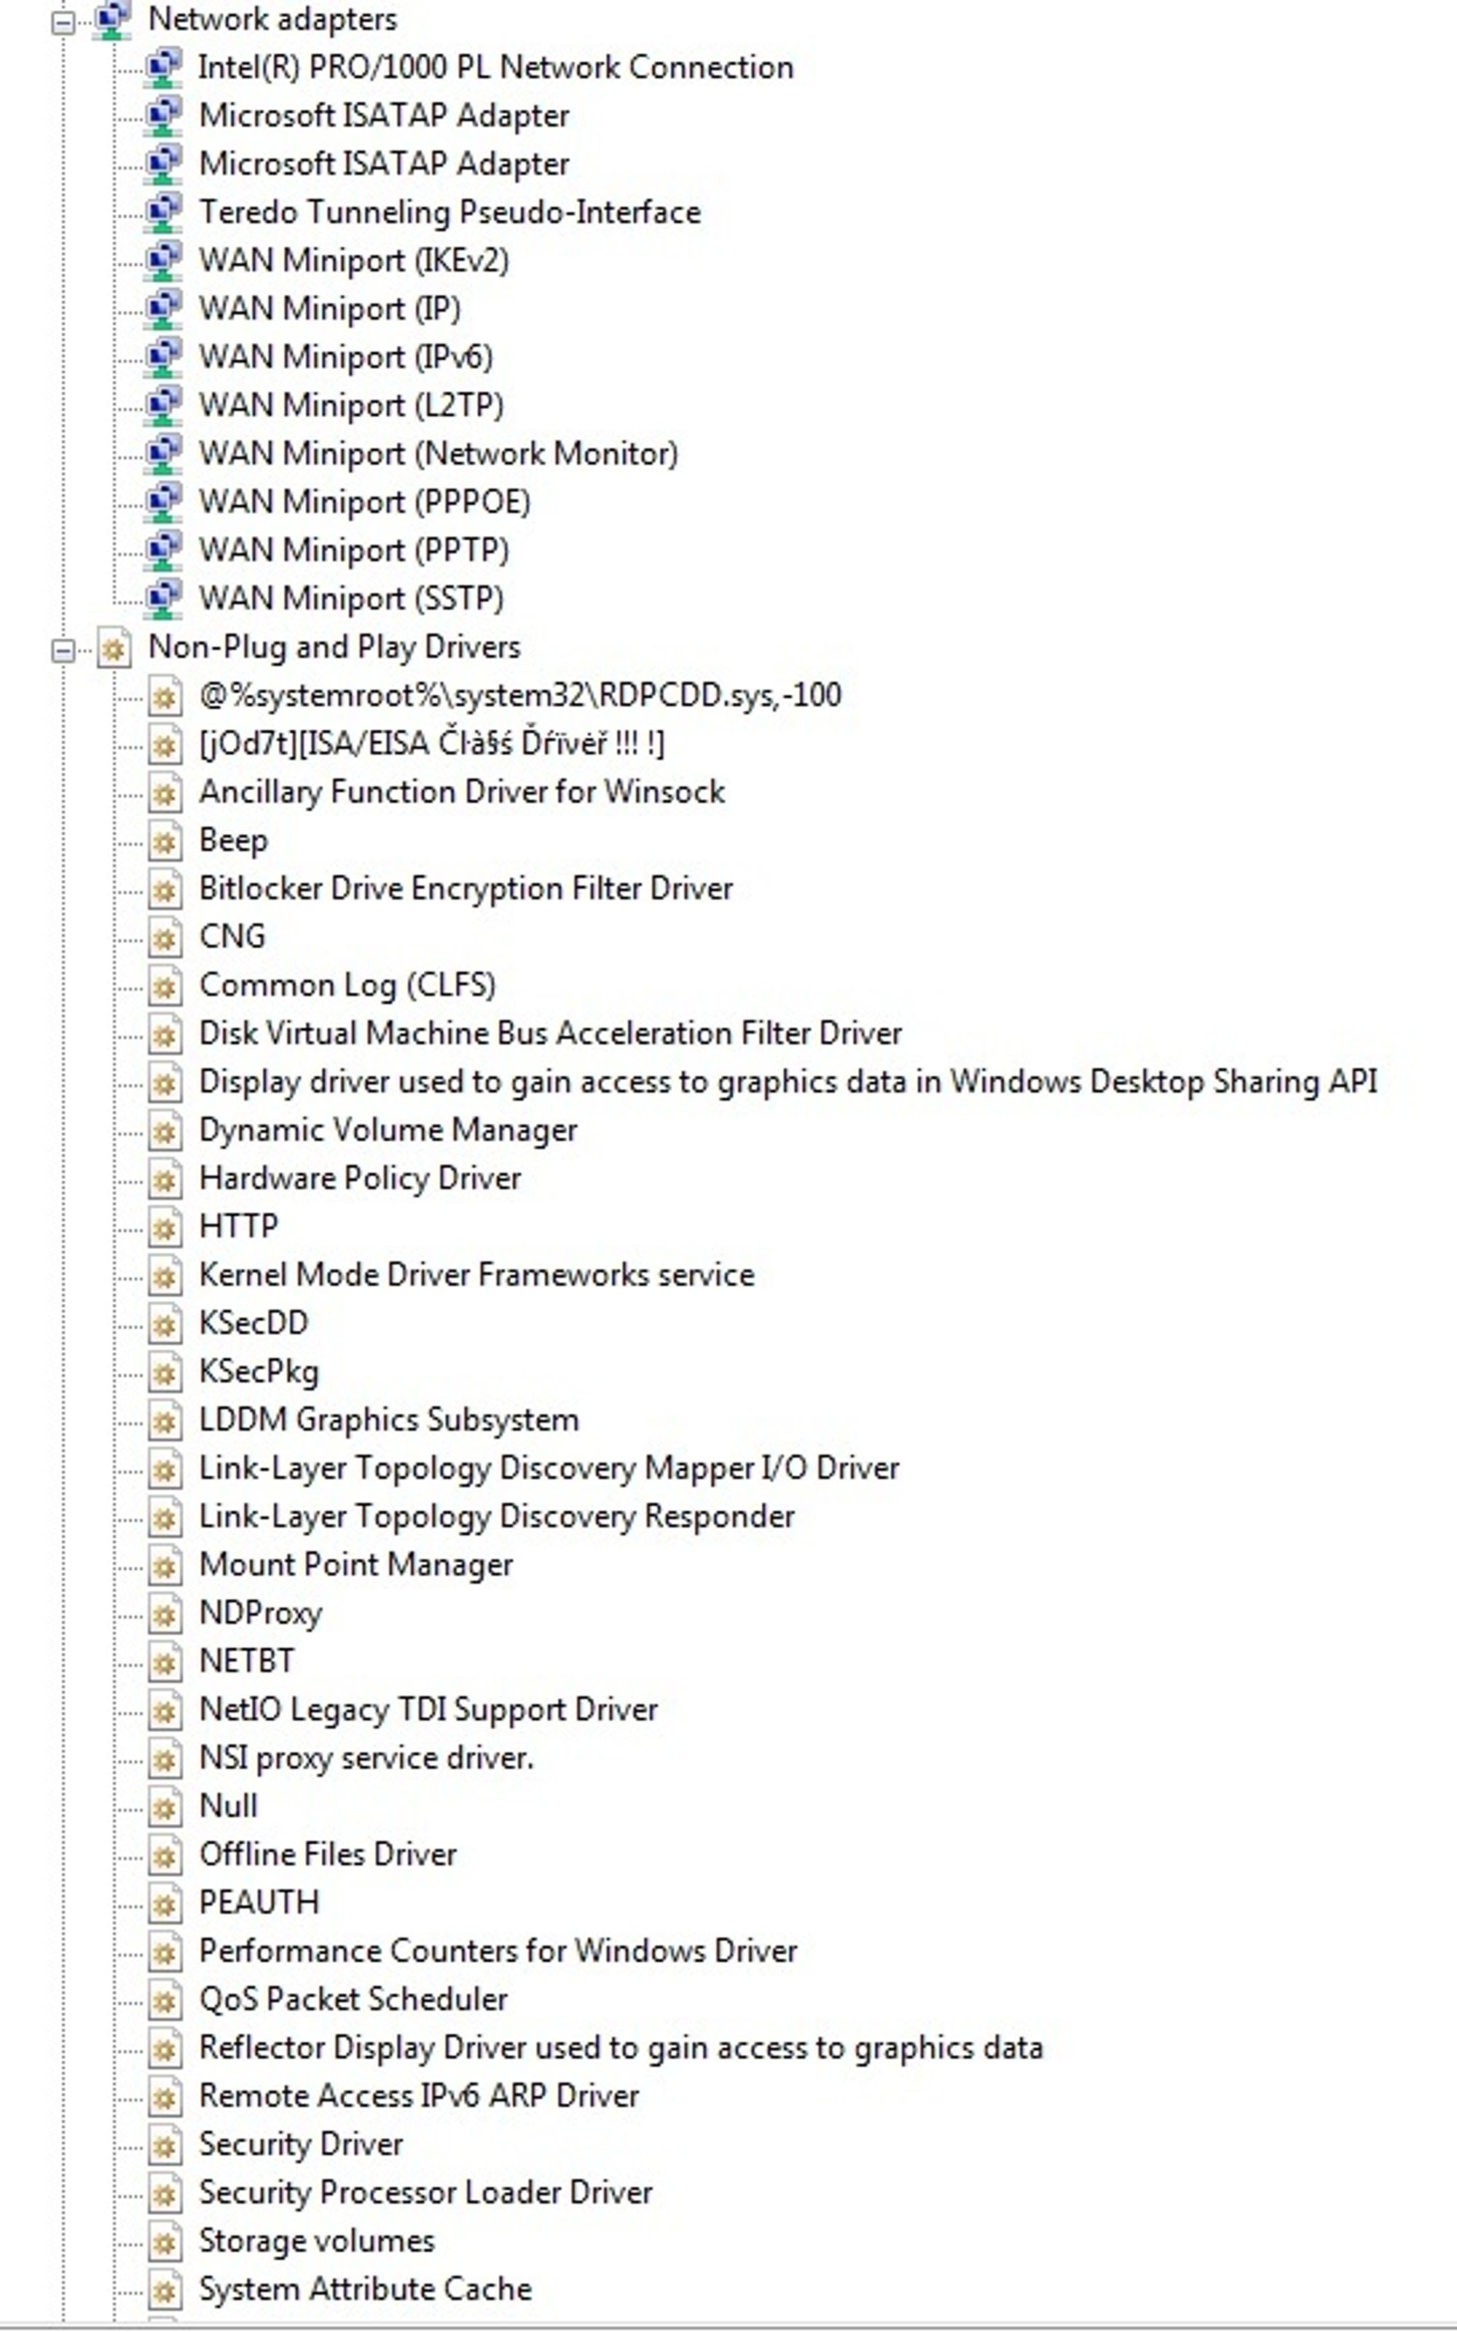Click the WAN Miniport (PPTP) icon
Screen dimensions: 1457x2332
(163, 550)
